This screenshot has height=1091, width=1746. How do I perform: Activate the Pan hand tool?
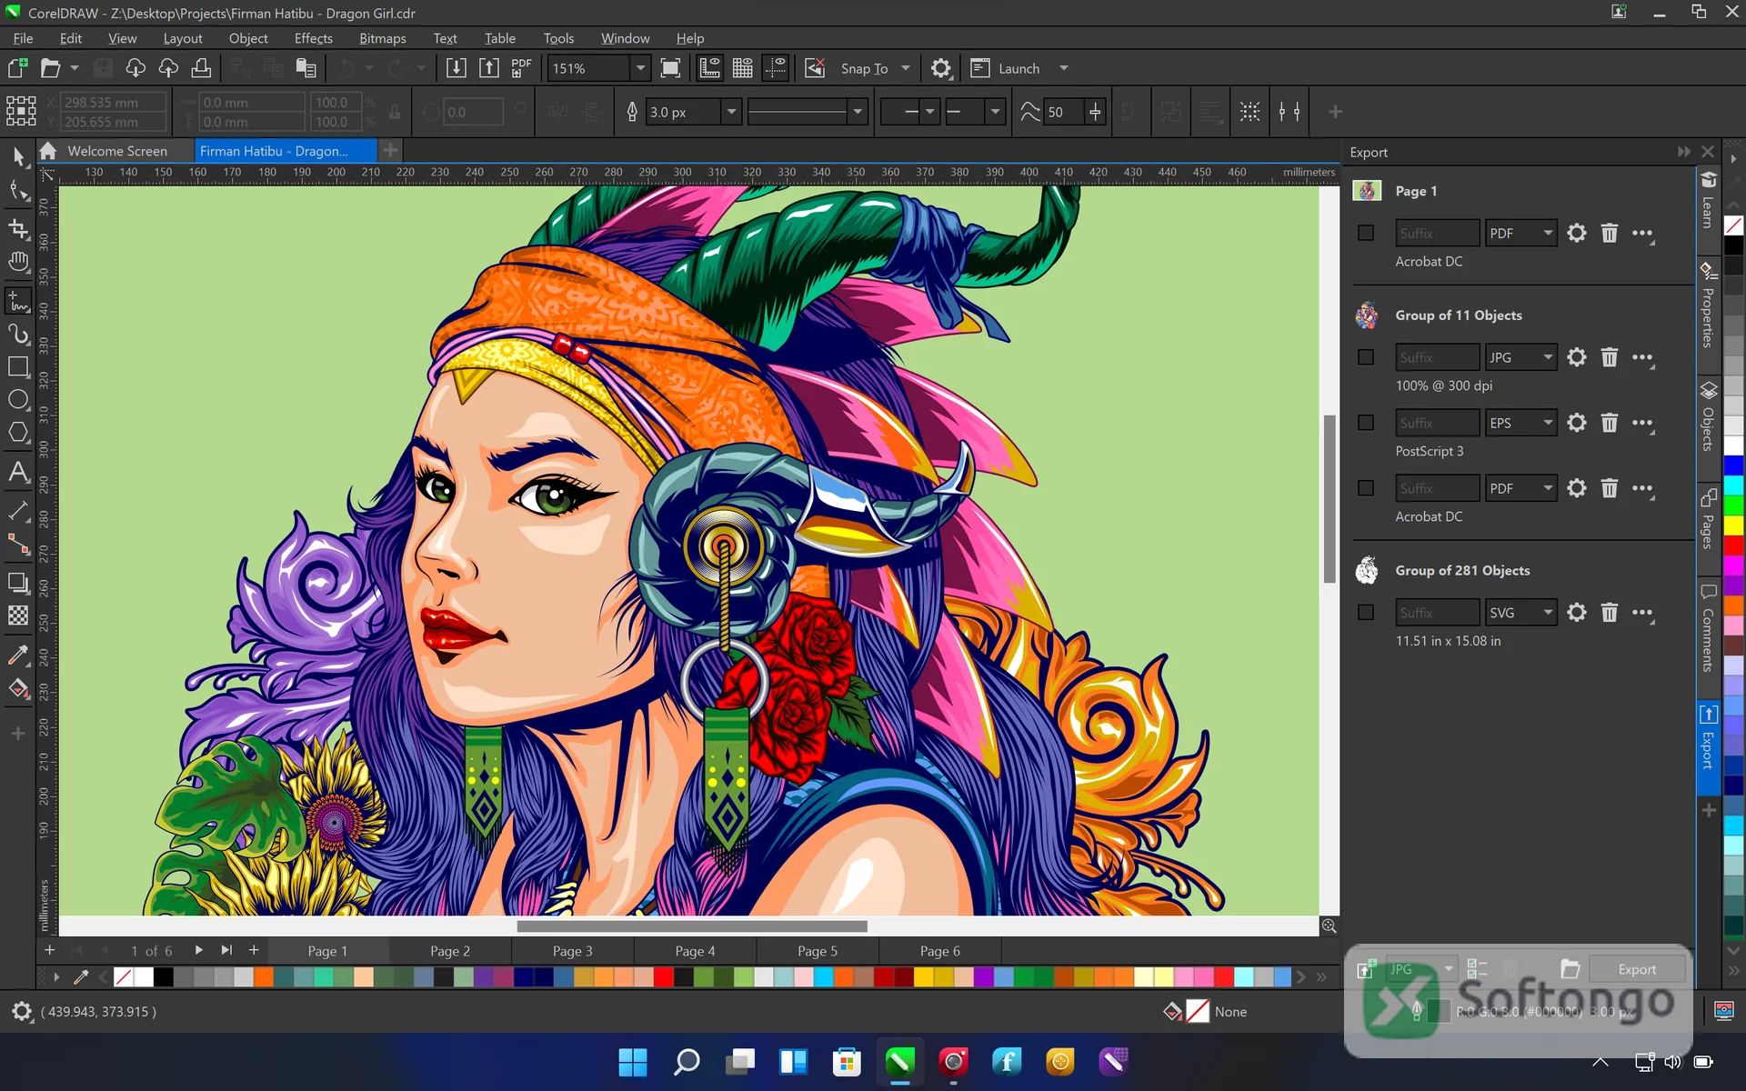coord(18,264)
